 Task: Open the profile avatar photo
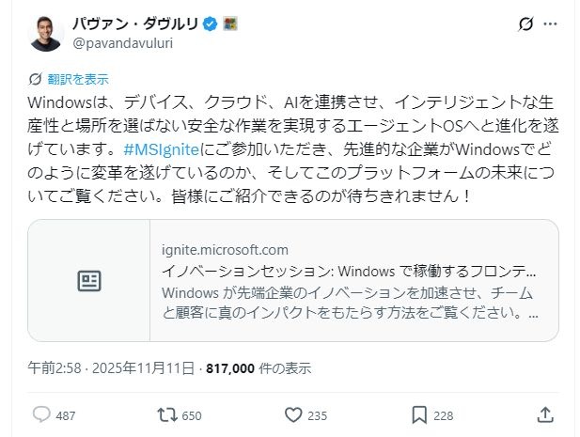pyautogui.click(x=45, y=33)
